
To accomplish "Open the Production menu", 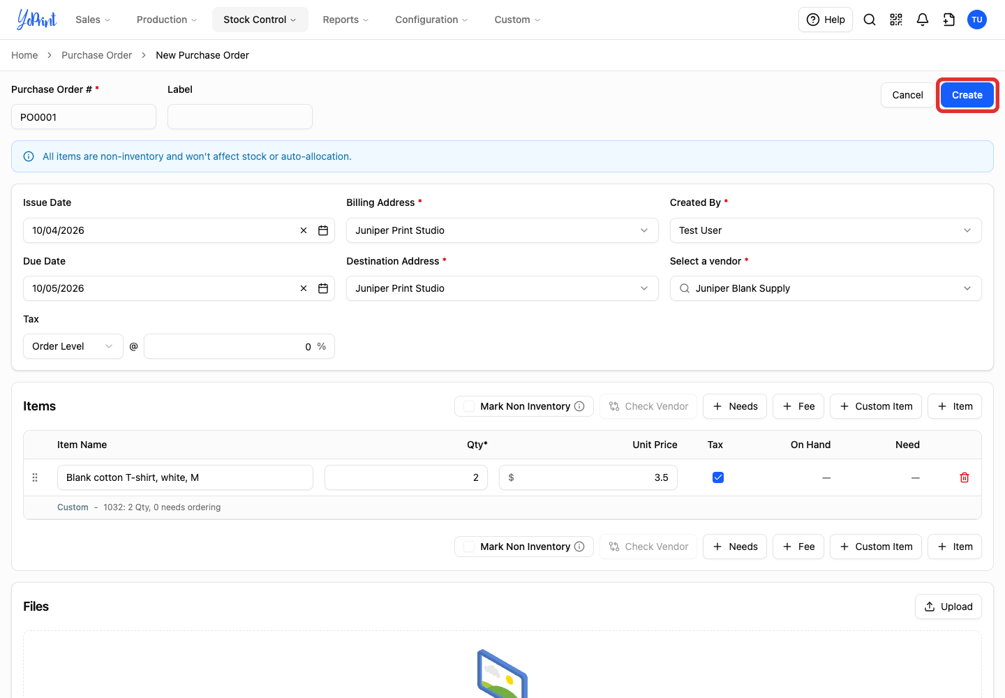I will click(x=167, y=20).
